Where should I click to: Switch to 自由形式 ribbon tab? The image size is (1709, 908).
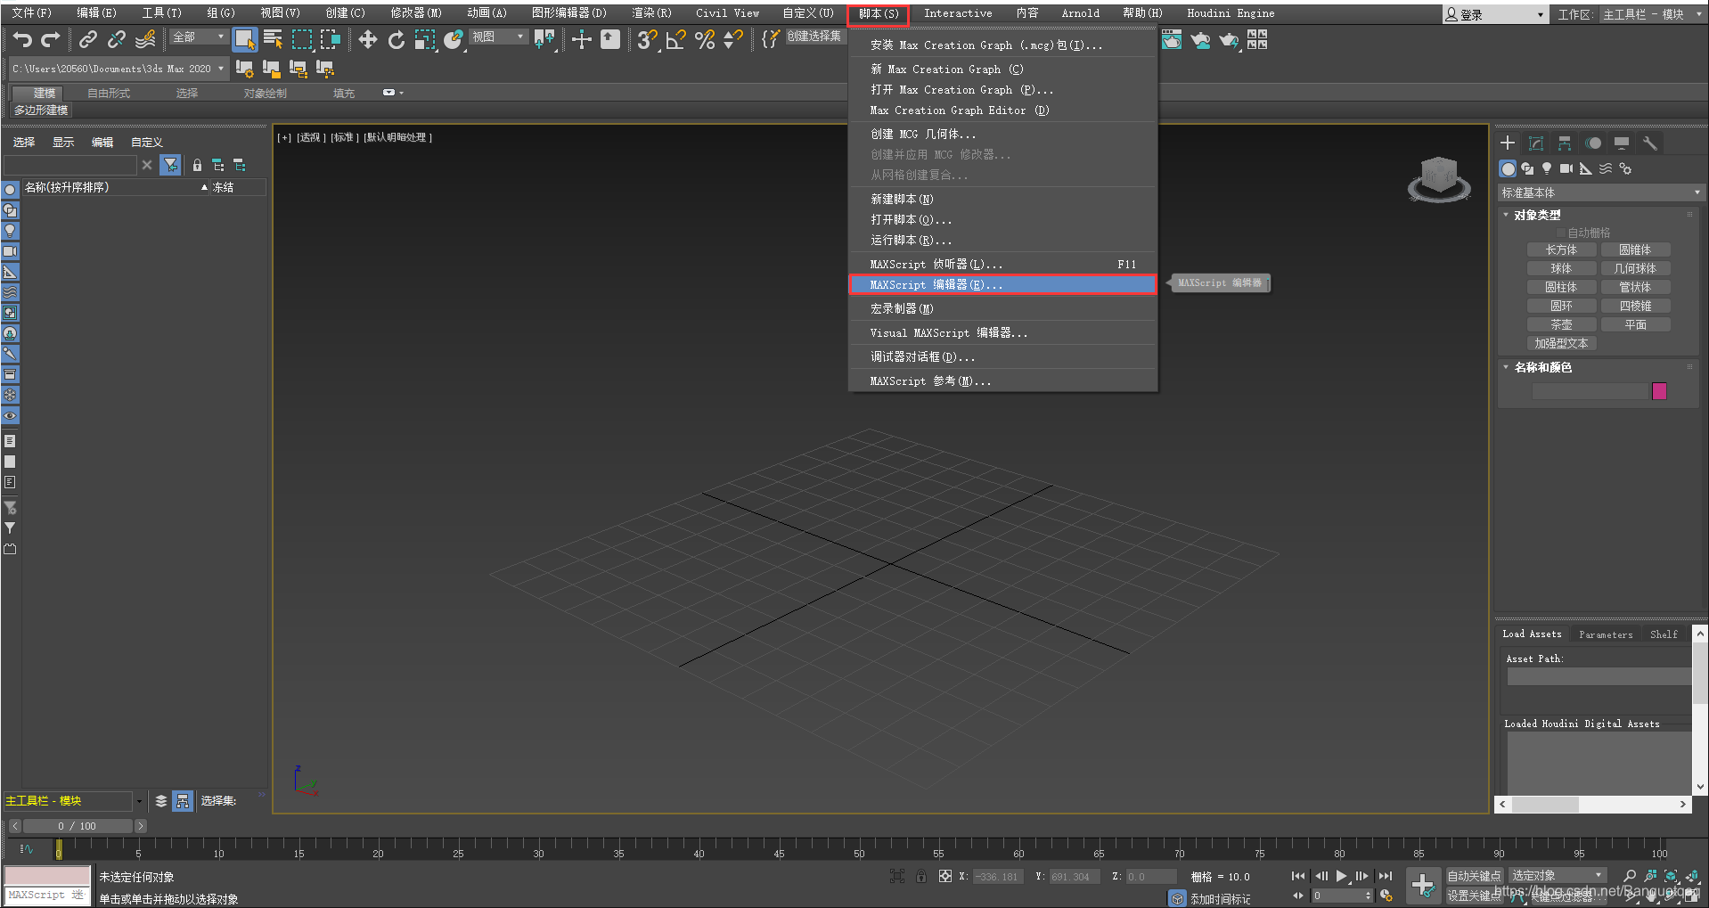coord(109,93)
